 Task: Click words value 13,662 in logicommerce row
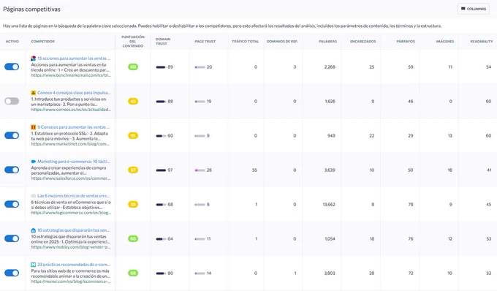coord(329,205)
